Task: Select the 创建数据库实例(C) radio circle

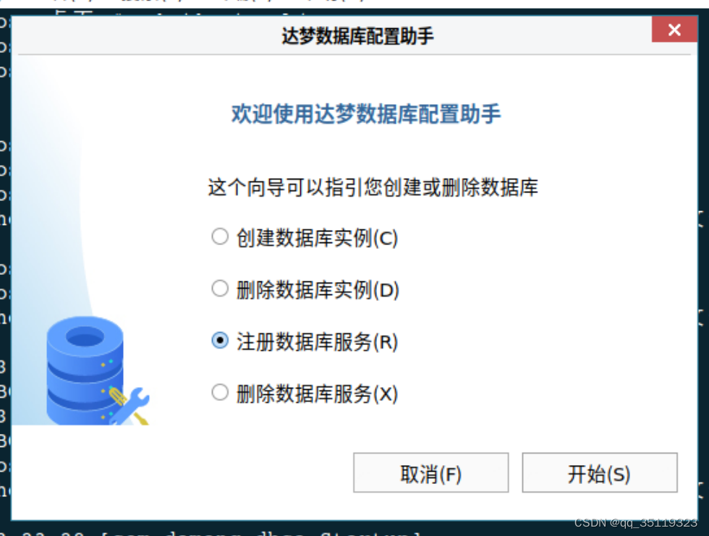Action: (x=220, y=237)
